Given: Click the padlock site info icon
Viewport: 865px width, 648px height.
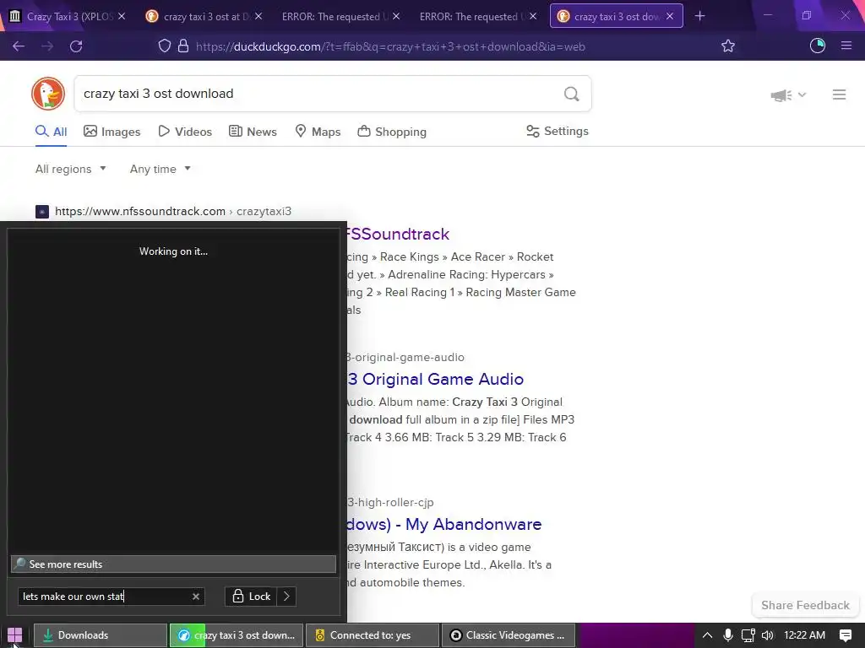Looking at the screenshot, I should tap(183, 46).
